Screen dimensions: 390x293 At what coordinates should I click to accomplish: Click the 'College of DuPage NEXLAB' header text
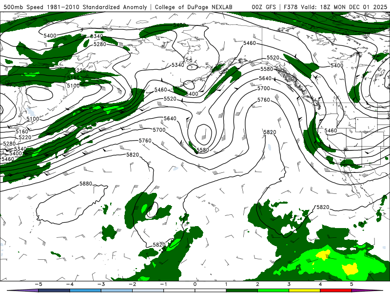[x=194, y=7]
